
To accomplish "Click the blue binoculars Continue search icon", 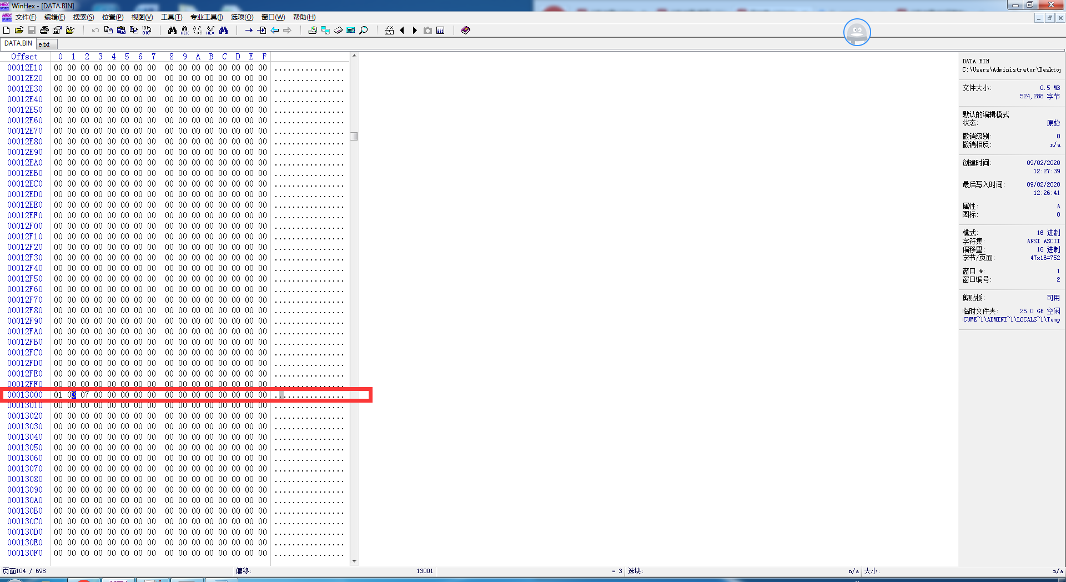I will (x=223, y=31).
